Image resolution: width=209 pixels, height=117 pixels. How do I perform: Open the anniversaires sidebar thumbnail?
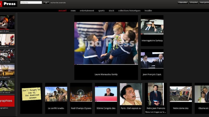(x=7, y=40)
